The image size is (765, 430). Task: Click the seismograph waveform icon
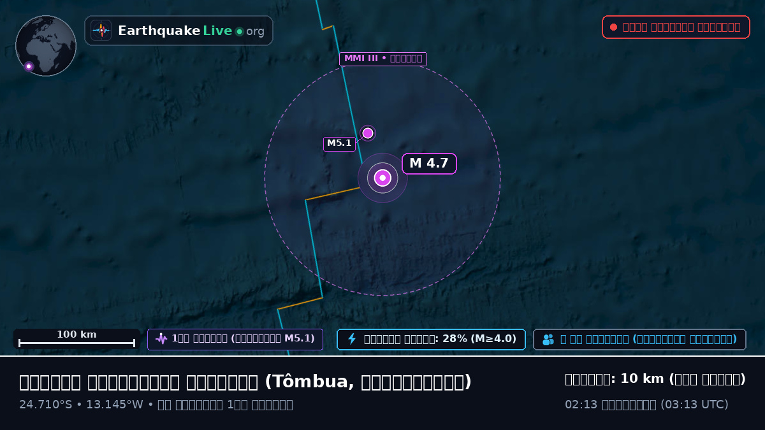161,339
